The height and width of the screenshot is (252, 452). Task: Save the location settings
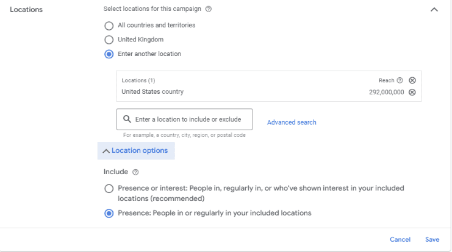[432, 240]
